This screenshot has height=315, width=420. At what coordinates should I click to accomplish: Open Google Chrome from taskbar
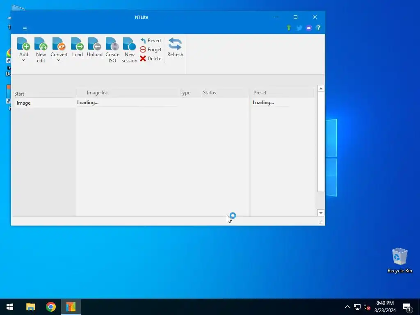(x=50, y=307)
